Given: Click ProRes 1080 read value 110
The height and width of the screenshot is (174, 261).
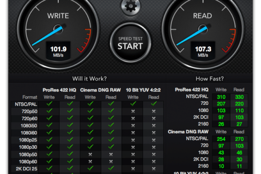Looking at the screenshot, I should pyautogui.click(x=239, y=111).
